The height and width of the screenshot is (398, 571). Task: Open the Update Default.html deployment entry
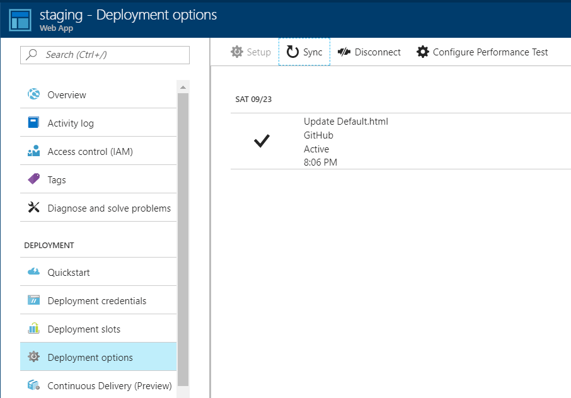[345, 122]
